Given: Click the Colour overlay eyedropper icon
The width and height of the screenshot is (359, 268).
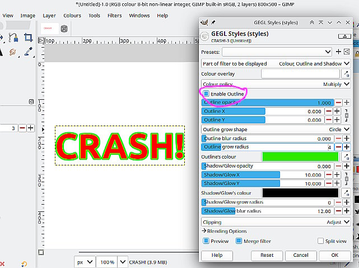Looking at the screenshot, I should pos(346,74).
